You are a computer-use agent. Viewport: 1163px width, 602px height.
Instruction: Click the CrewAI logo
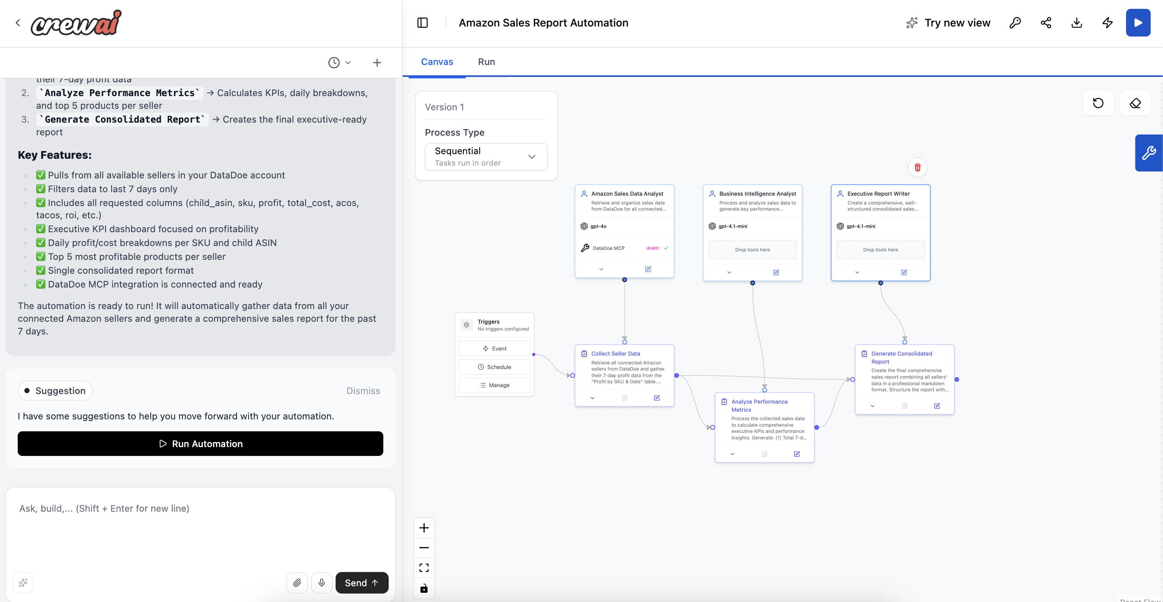(x=76, y=23)
